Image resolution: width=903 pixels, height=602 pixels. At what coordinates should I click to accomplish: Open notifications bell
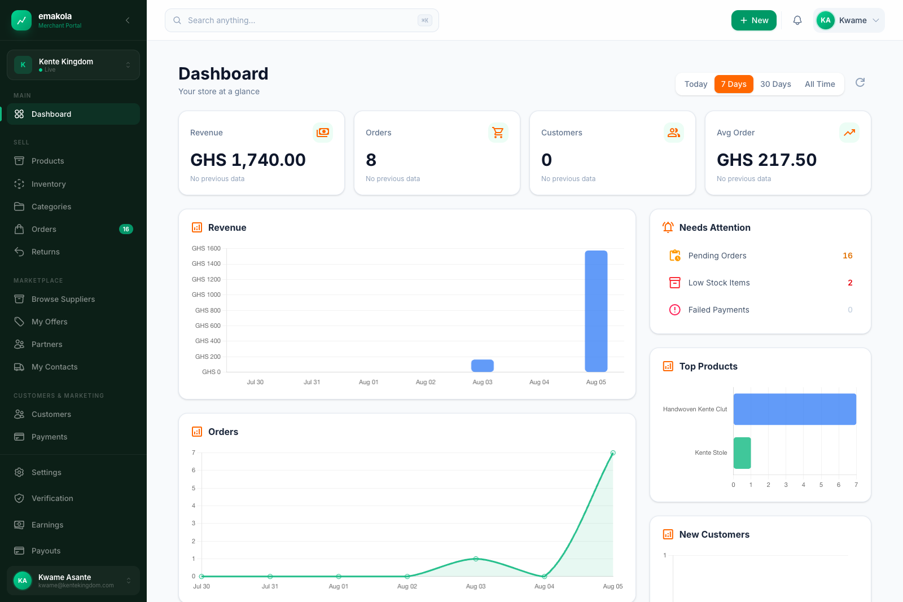797,20
